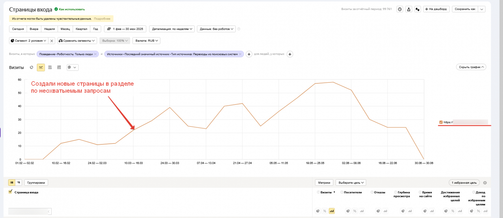Remove the 'Только люди' filter chip
503x218 pixels.
(x=96, y=54)
